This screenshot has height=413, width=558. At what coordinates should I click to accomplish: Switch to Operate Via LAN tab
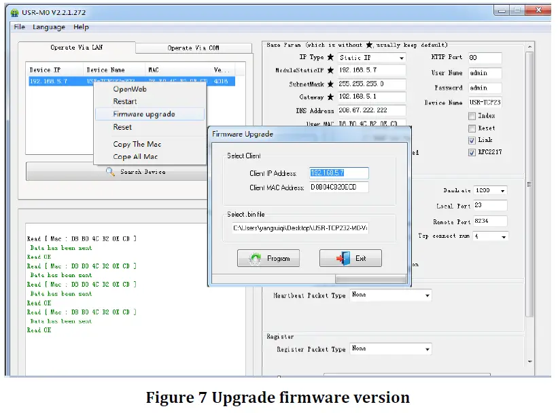point(77,48)
